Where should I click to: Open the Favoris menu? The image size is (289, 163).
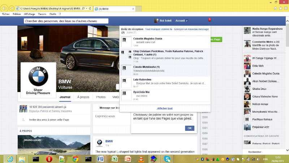pyautogui.click(x=42, y=14)
